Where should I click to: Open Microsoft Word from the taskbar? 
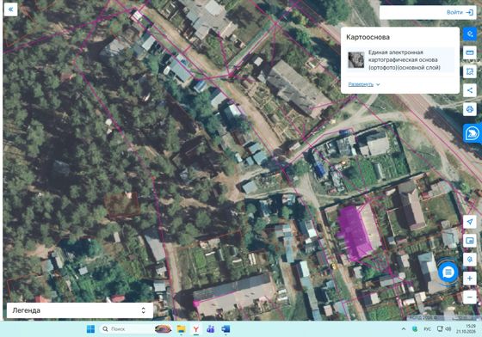point(226,329)
